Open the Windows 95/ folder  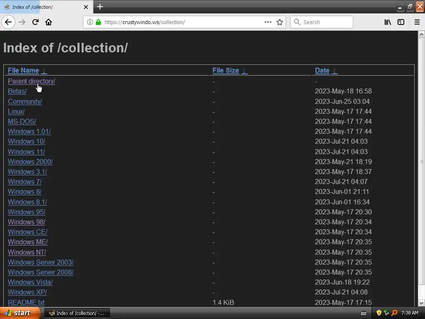click(x=27, y=212)
